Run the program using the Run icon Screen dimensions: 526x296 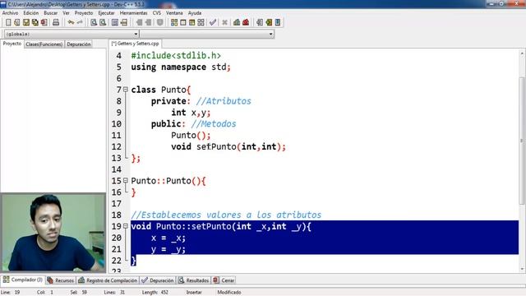[183, 22]
